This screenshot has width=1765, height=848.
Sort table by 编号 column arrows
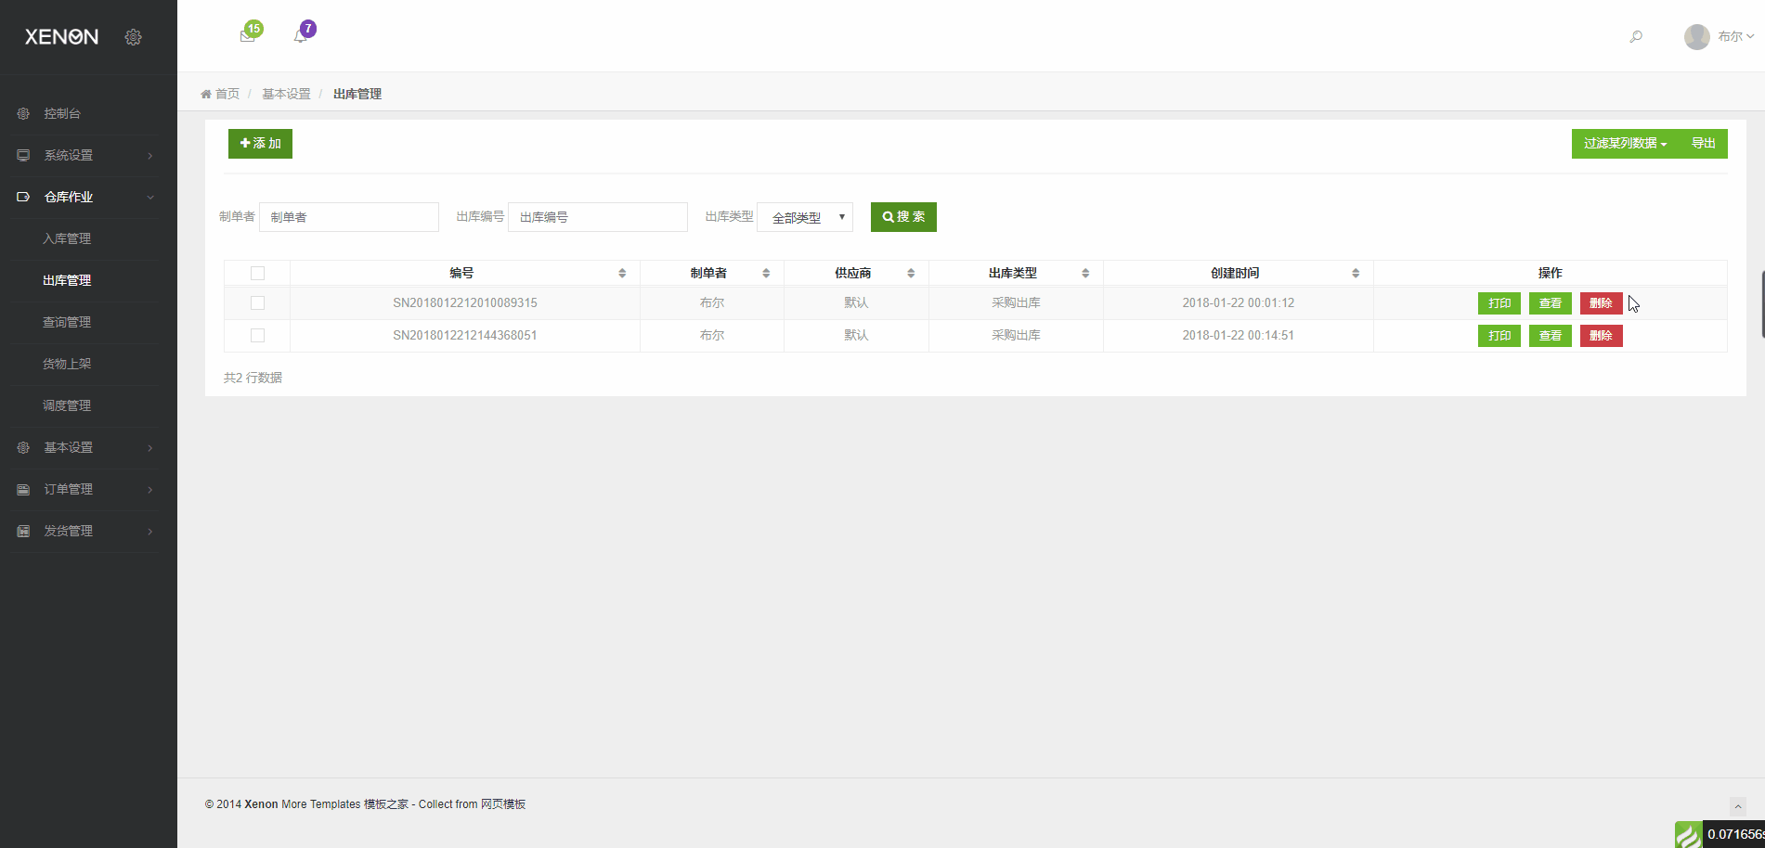[622, 273]
